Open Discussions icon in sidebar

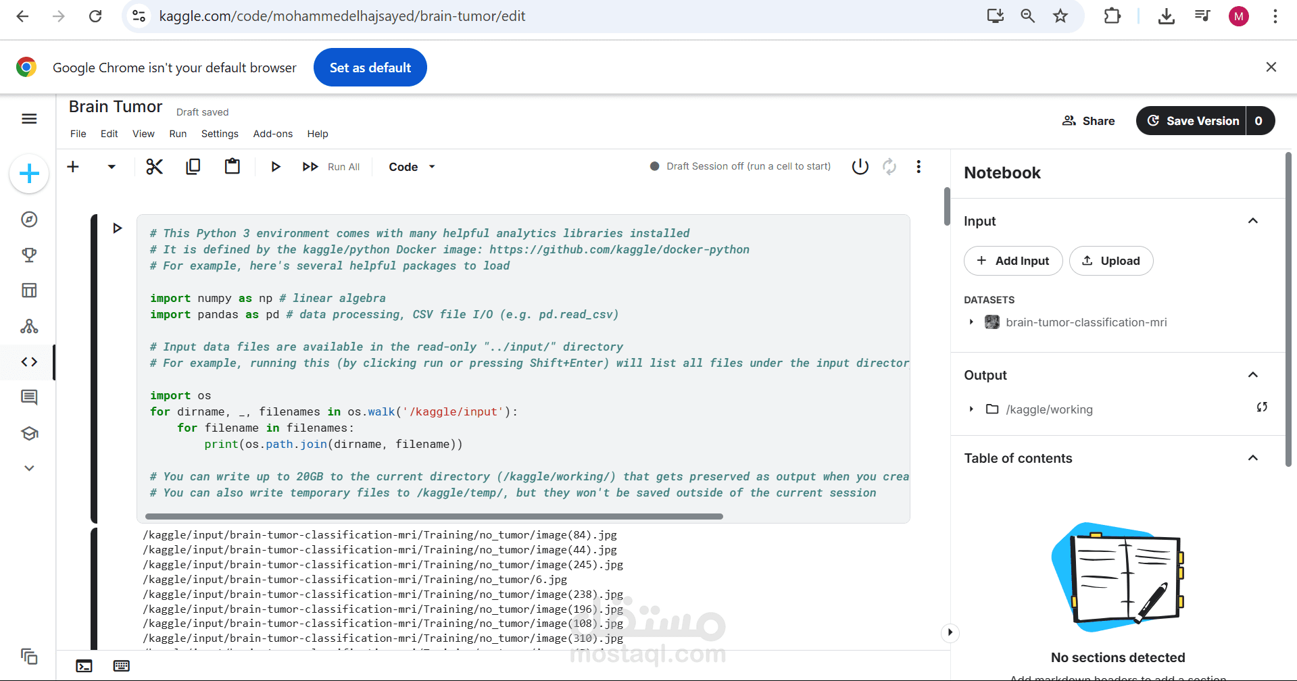pyautogui.click(x=29, y=397)
